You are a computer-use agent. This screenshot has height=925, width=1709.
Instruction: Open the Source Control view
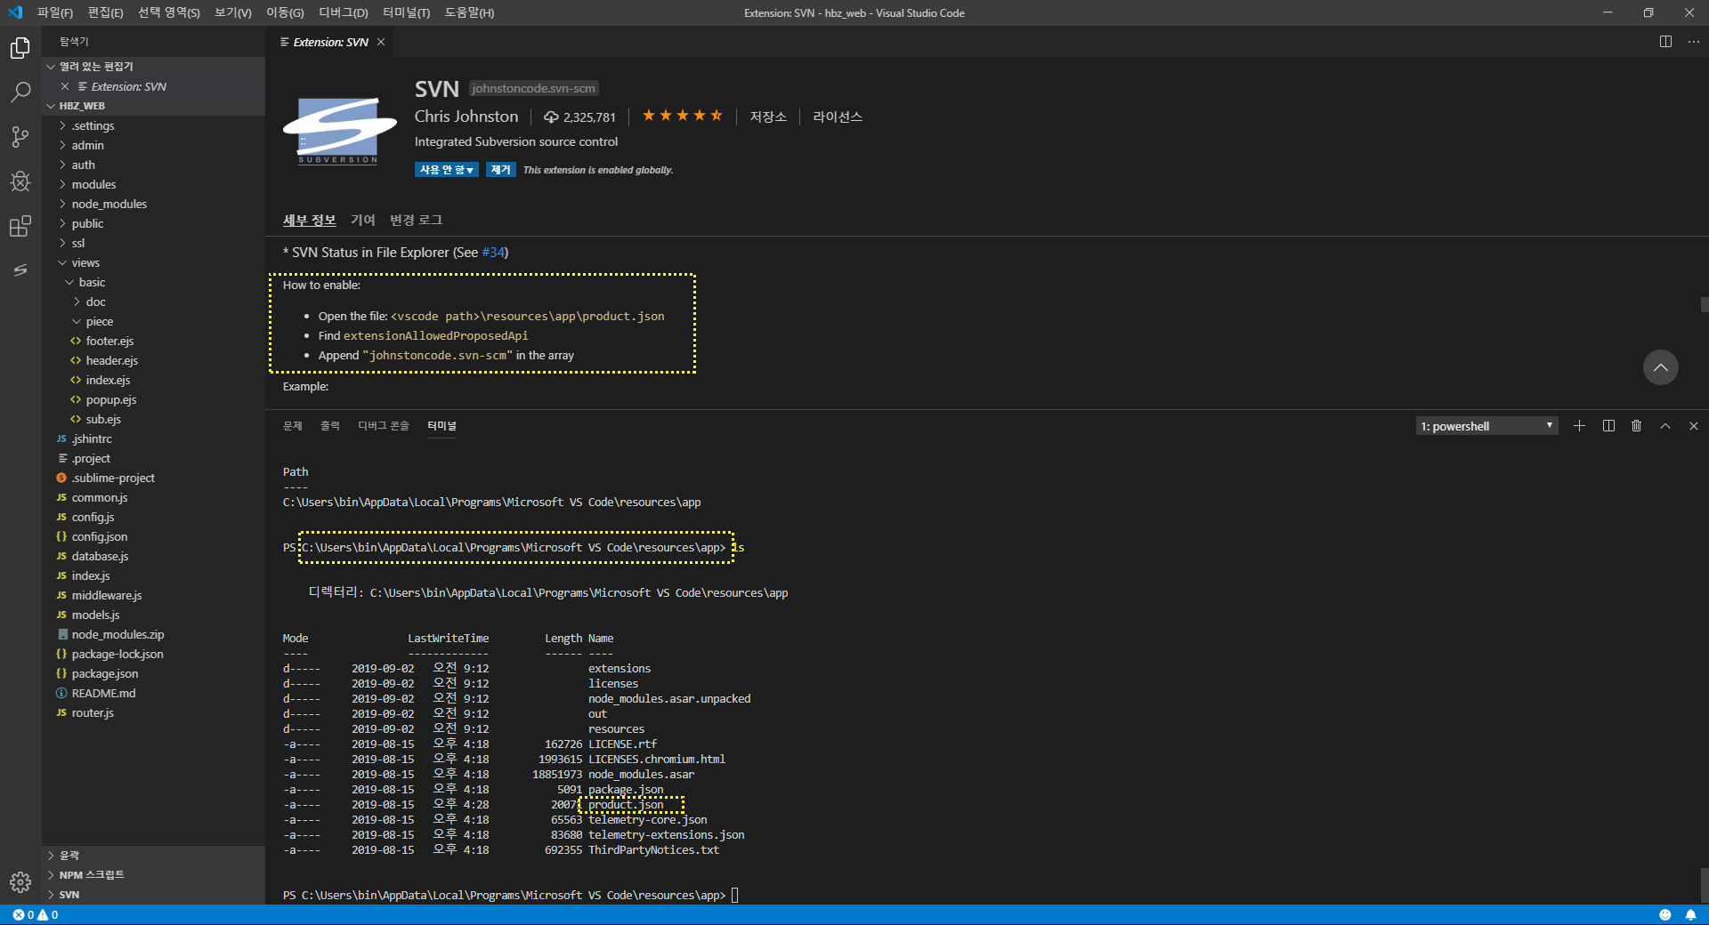[20, 137]
